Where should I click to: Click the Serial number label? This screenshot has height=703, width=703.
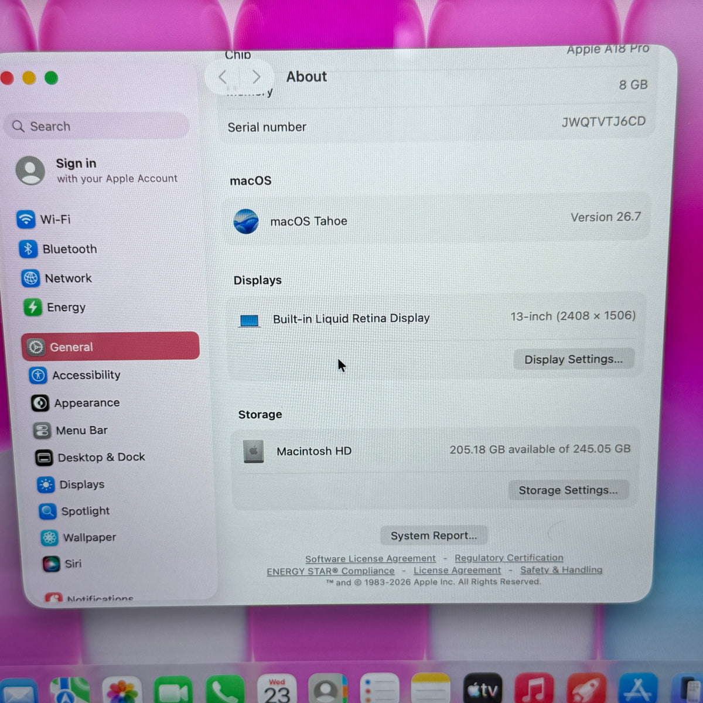267,127
